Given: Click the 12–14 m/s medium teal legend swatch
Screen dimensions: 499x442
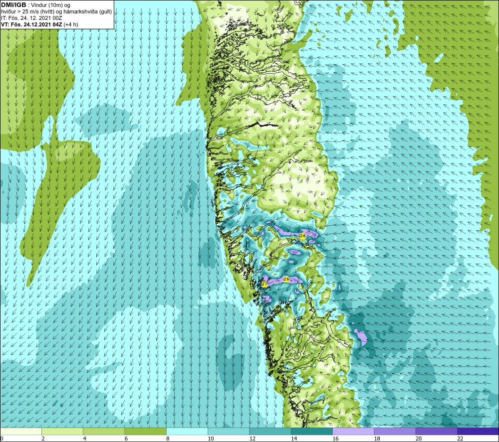Looking at the screenshot, I should pyautogui.click(x=270, y=431).
